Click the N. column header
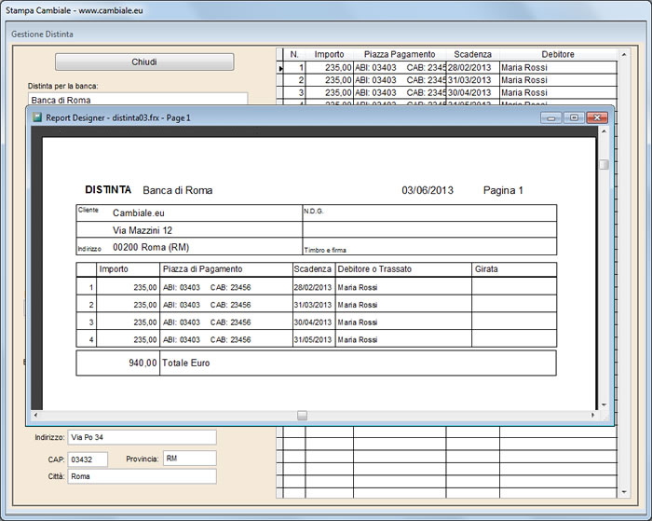 (x=294, y=54)
